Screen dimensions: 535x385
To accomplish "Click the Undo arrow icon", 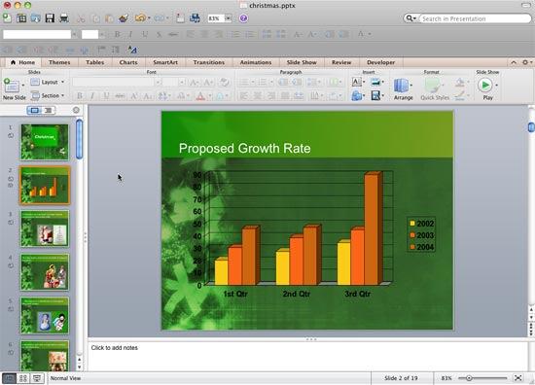I will click(x=140, y=18).
